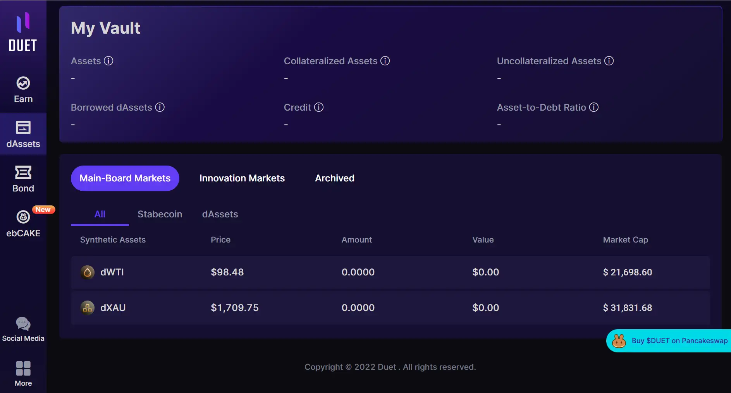Select the Main-Board Markets button
Image resolution: width=731 pixels, height=393 pixels.
click(x=125, y=178)
